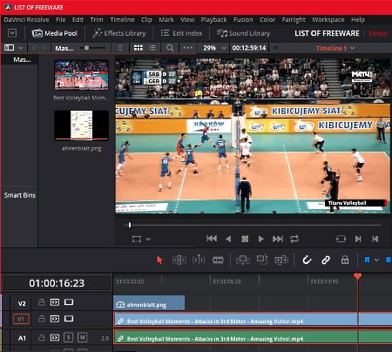Open the Fusion menu
Viewport: 392px width, 352px height.
tap(243, 20)
